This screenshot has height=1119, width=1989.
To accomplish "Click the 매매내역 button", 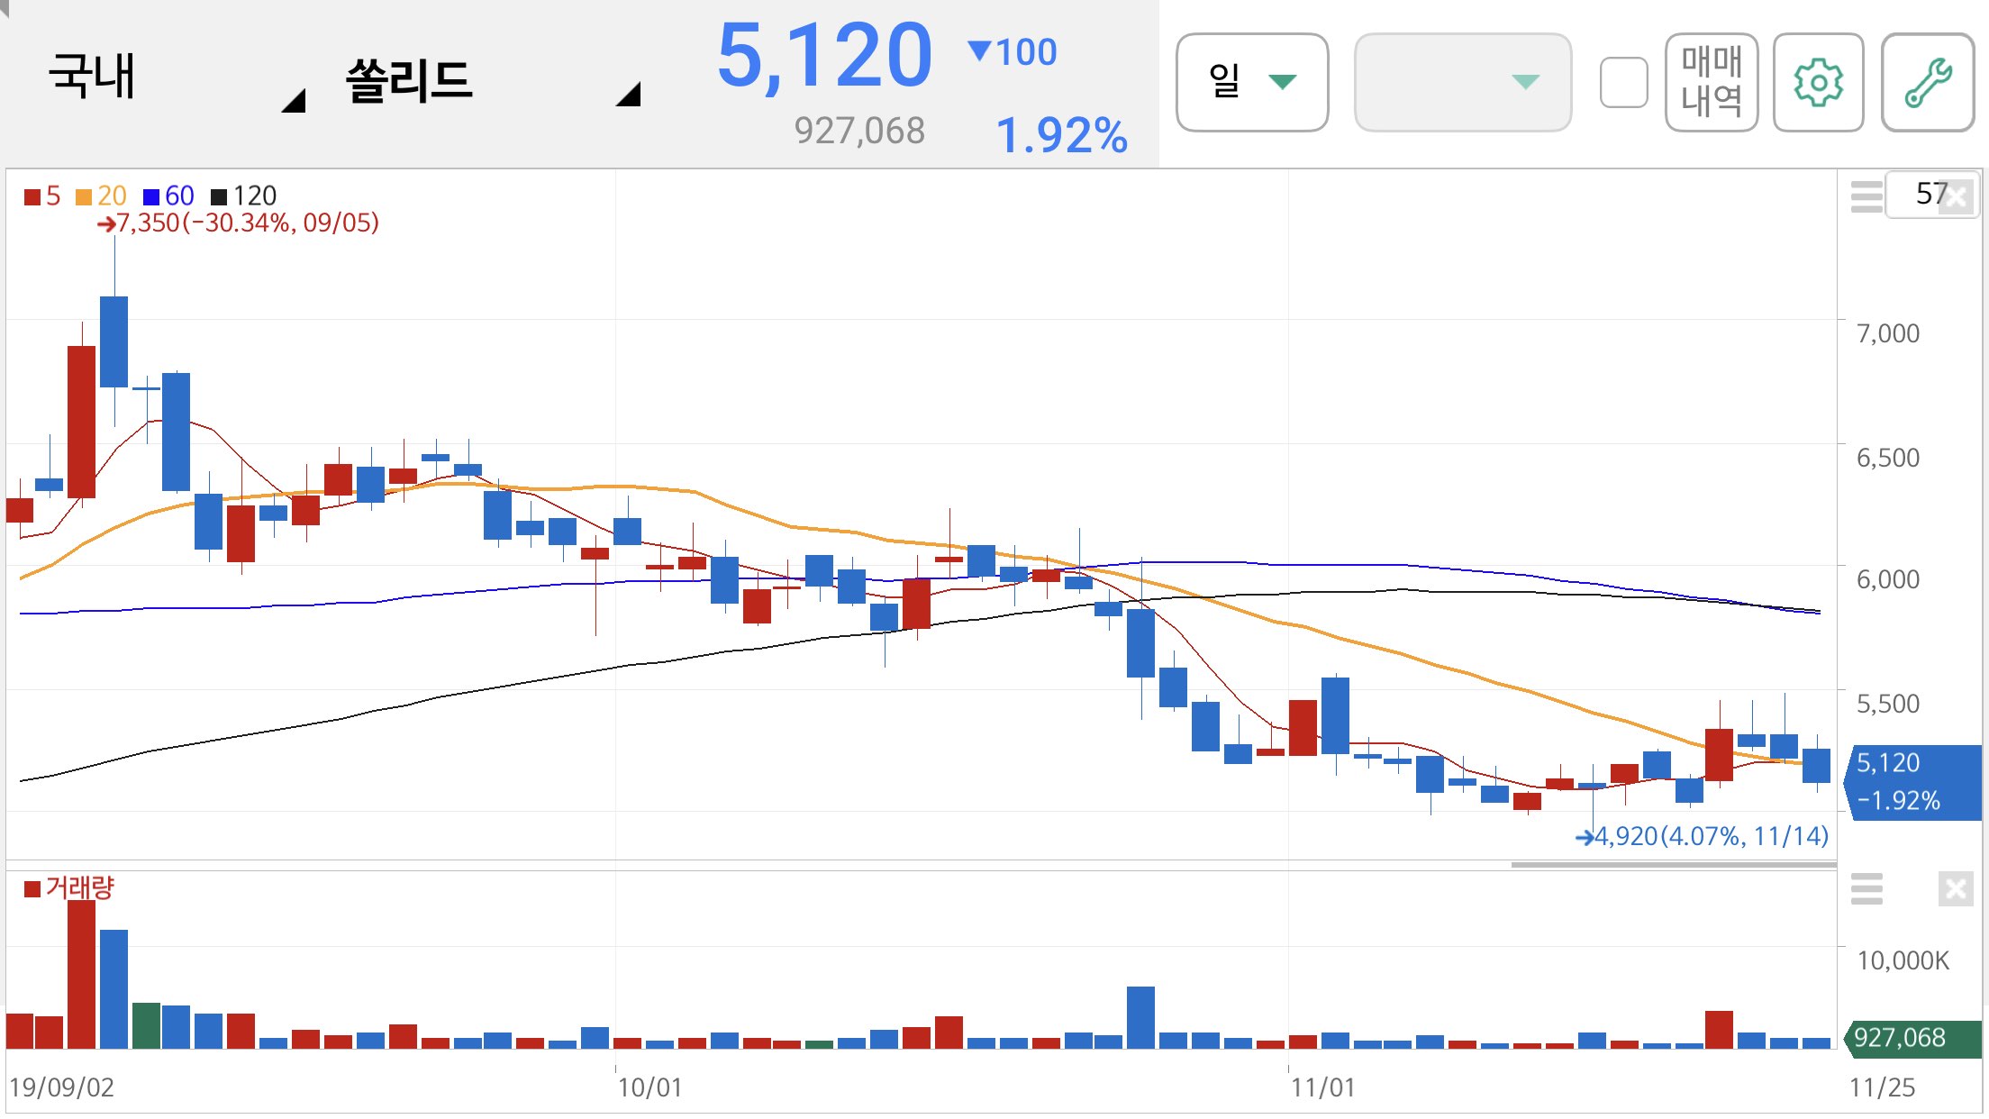I will (x=1712, y=83).
